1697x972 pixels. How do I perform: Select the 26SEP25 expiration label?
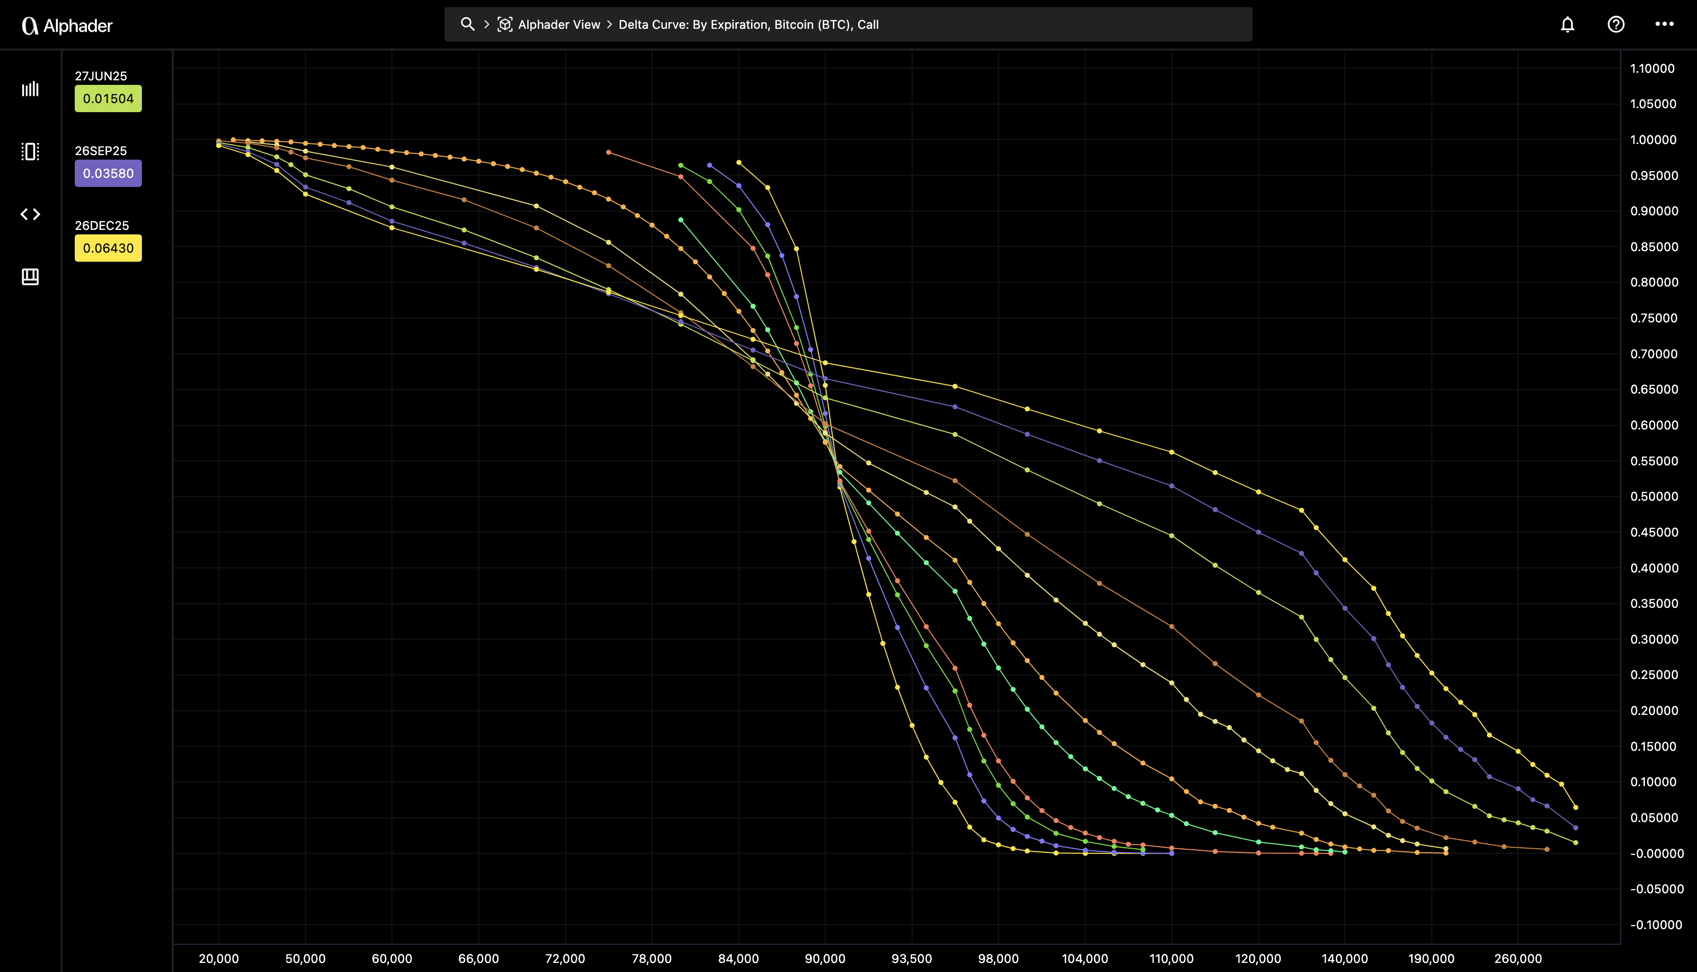tap(101, 151)
